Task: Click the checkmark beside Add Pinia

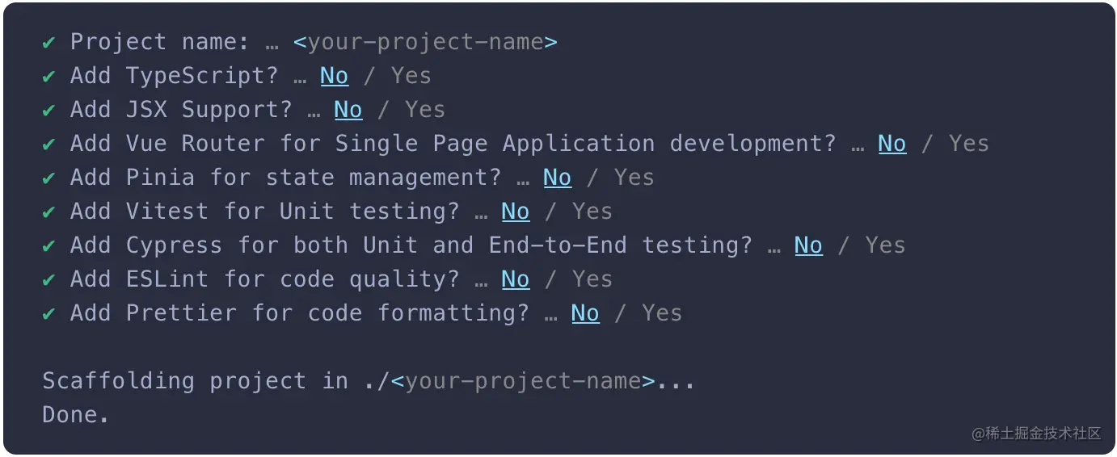Action: click(x=49, y=178)
